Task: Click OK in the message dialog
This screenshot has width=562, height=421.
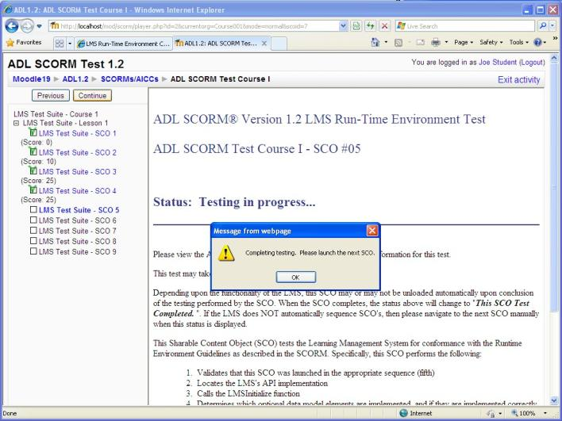Action: point(293,277)
